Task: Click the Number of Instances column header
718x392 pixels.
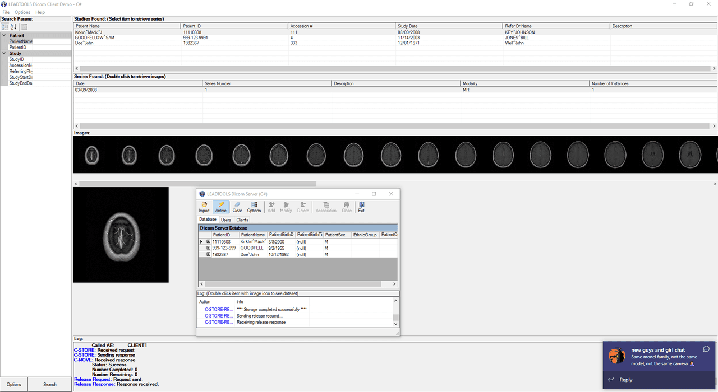Action: [x=653, y=83]
